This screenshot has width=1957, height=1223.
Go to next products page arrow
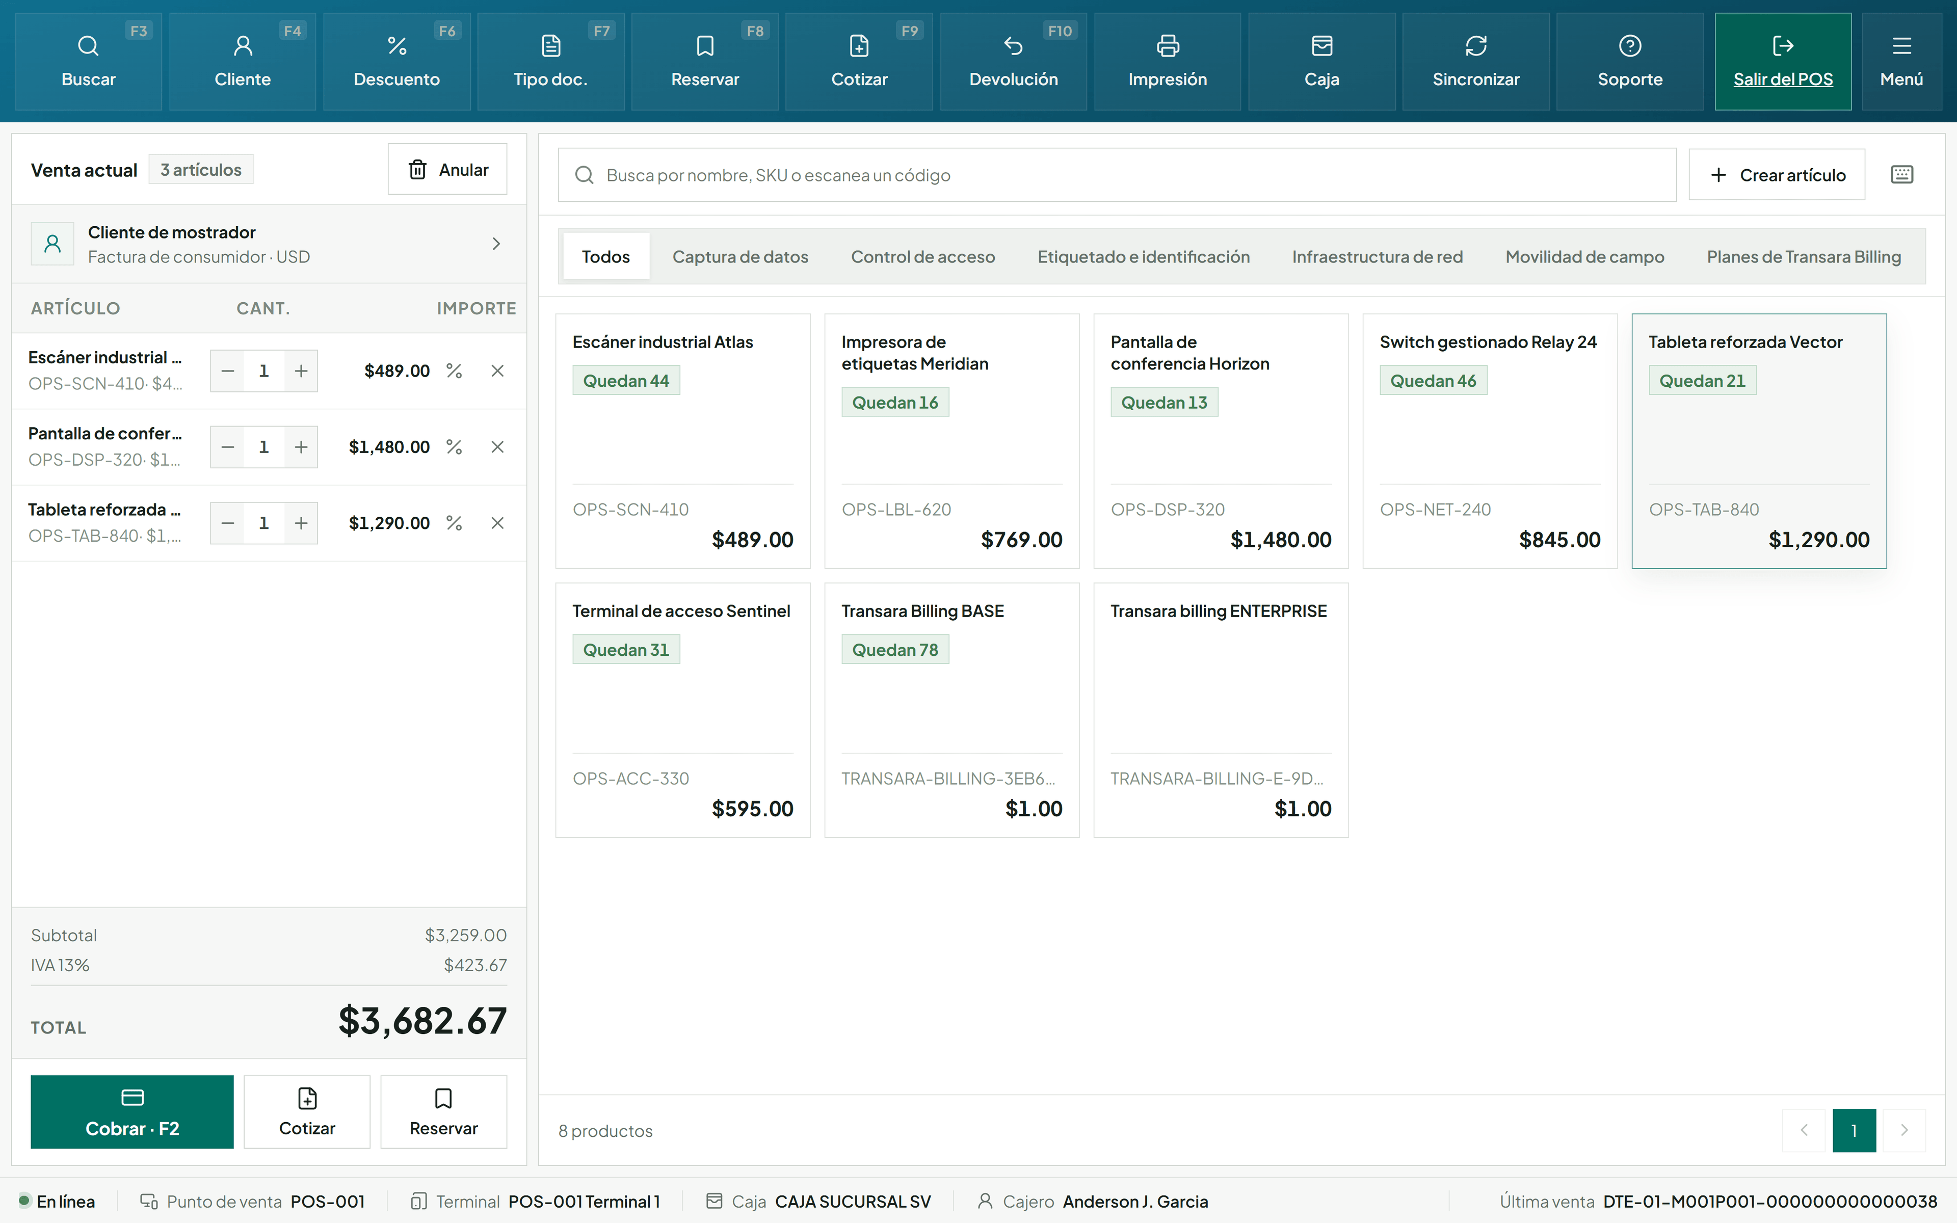(x=1903, y=1130)
